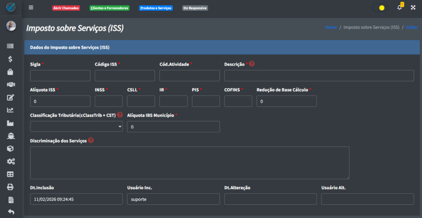Toggle the dark/light theme switch

point(380,8)
